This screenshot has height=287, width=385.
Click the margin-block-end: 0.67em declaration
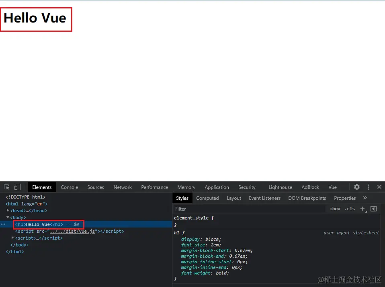[x=214, y=256]
